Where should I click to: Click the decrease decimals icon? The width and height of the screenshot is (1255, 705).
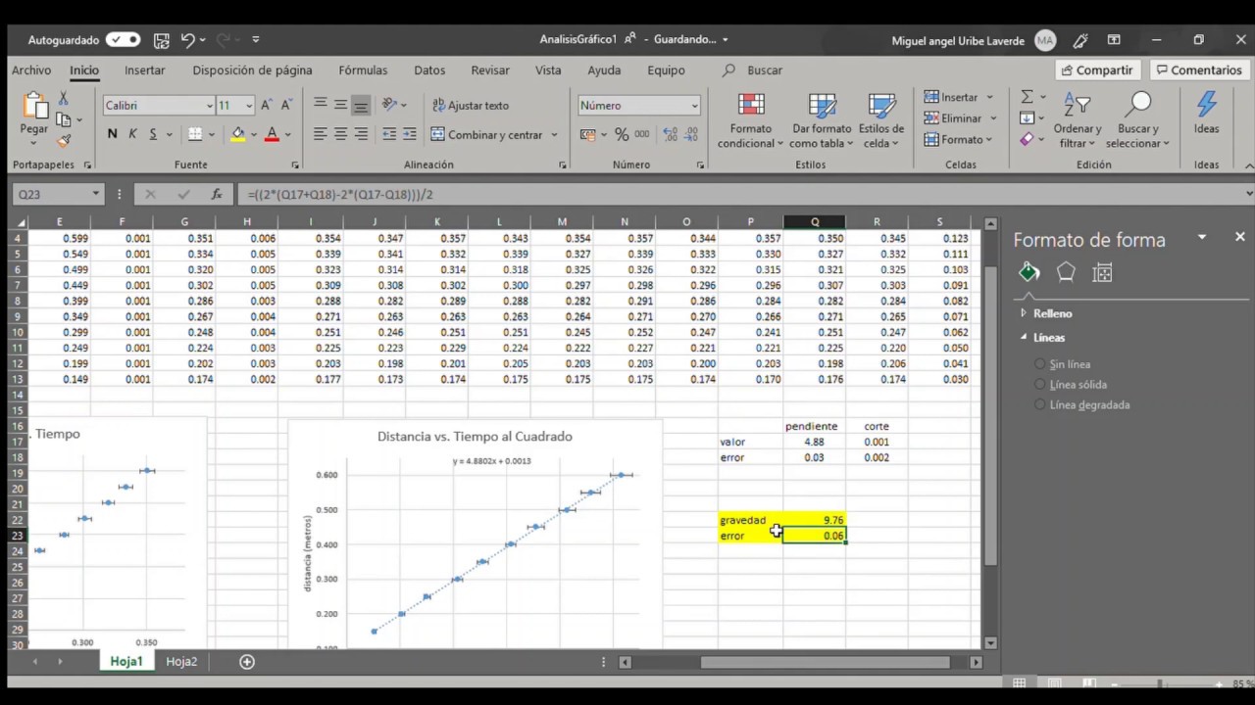[691, 134]
